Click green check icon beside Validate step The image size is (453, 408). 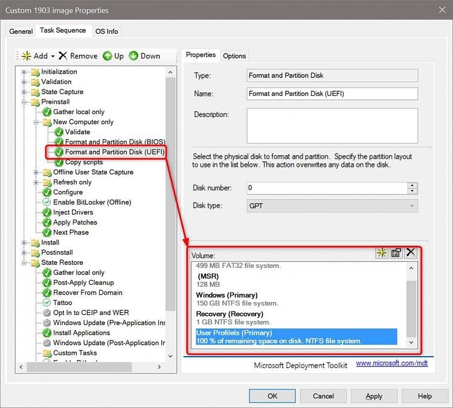pyautogui.click(x=59, y=132)
